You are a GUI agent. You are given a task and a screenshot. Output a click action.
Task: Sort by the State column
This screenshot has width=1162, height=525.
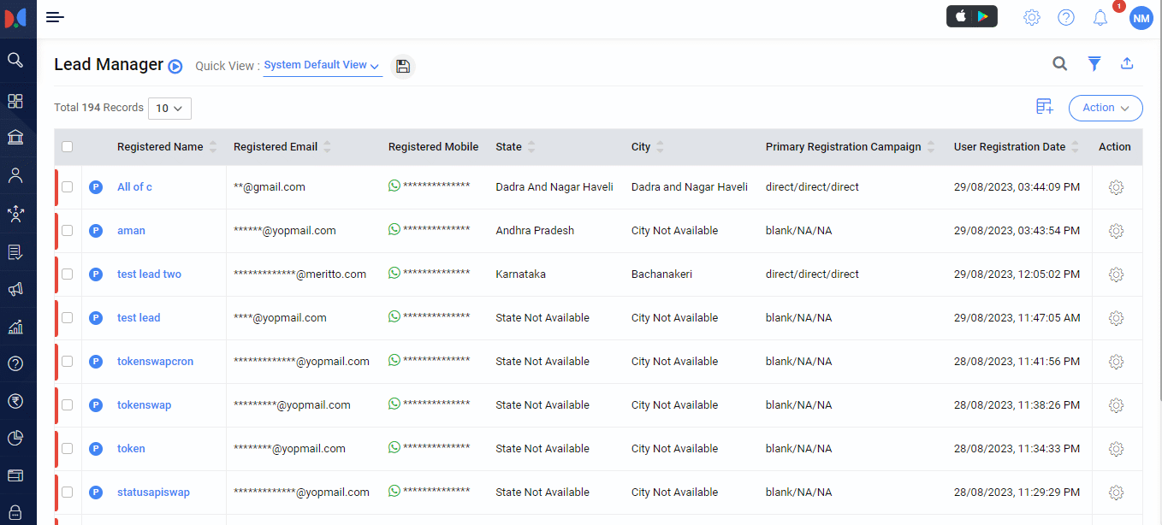pos(531,147)
